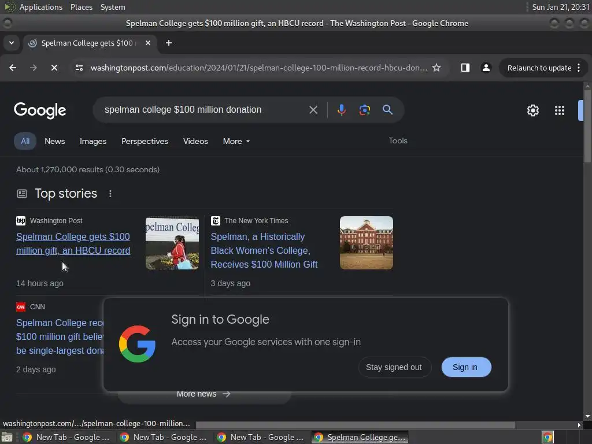Open New York Times Spelman article link
The width and height of the screenshot is (592, 444).
point(264,250)
